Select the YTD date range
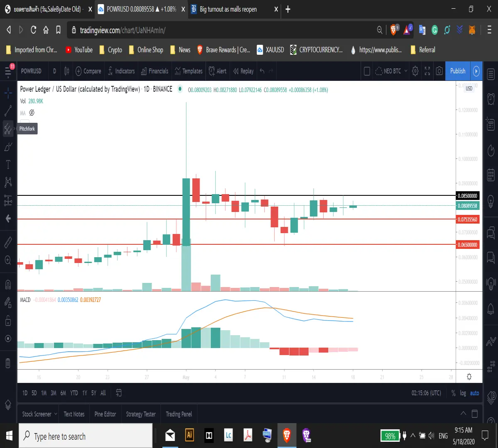This screenshot has height=448, width=498. 74,393
